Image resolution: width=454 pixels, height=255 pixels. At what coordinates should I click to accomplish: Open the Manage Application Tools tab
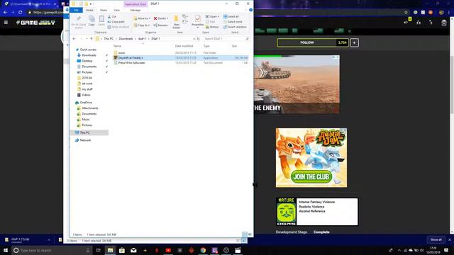tap(135, 10)
